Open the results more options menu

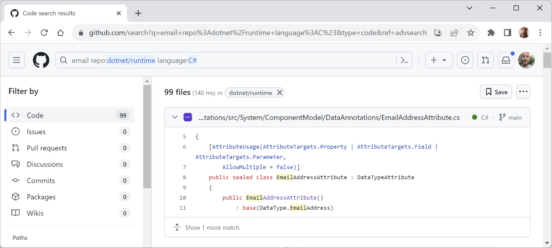pyautogui.click(x=523, y=92)
